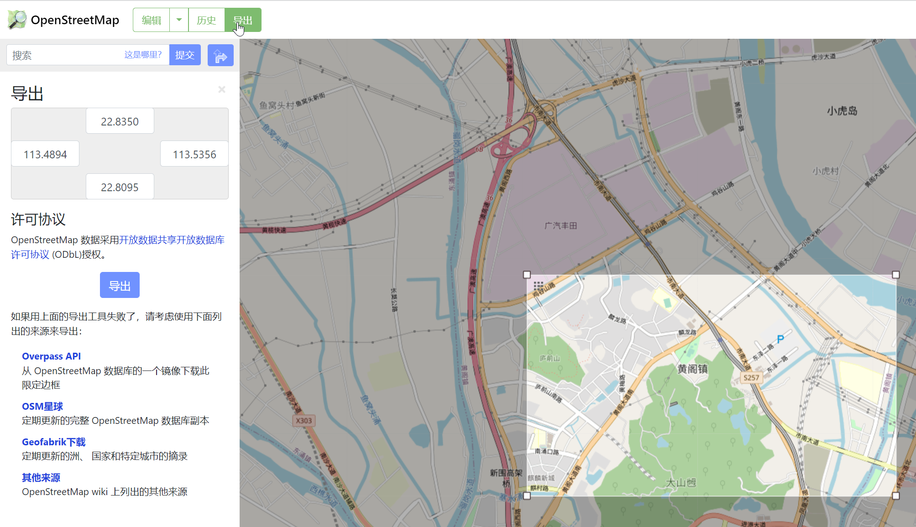Click the 鱼窝头村 label on map

pyautogui.click(x=277, y=105)
